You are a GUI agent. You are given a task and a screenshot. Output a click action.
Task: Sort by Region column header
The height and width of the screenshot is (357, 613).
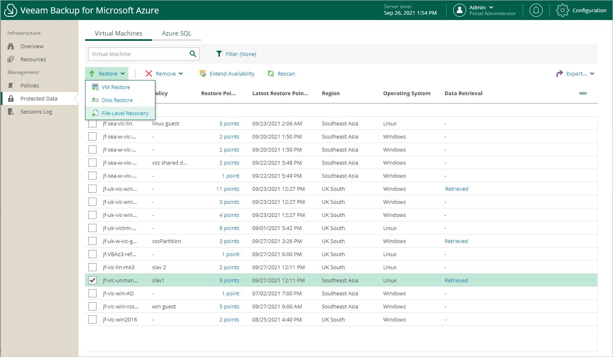[331, 93]
